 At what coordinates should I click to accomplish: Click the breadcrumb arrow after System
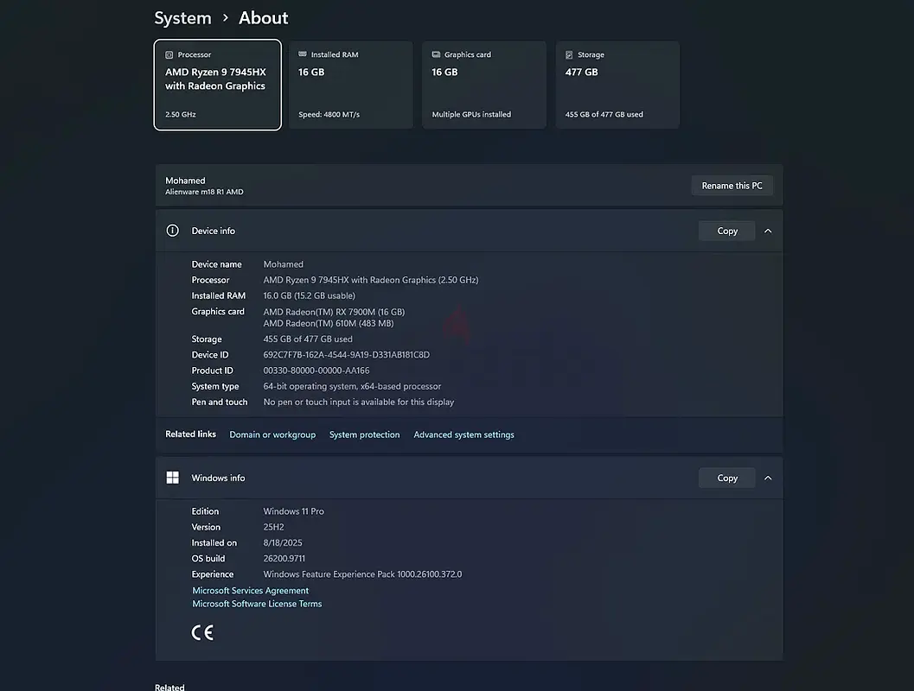pos(225,18)
